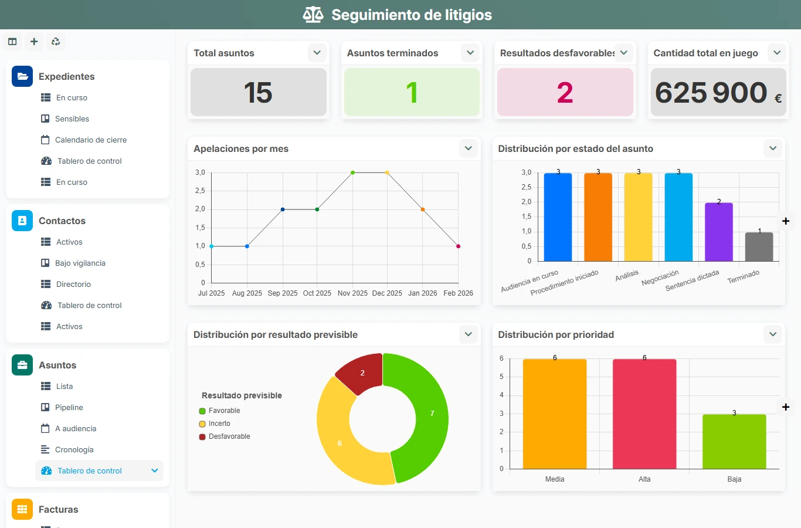Open Pipeline view under Asuntos
Viewport: 801px width, 528px height.
pos(69,407)
